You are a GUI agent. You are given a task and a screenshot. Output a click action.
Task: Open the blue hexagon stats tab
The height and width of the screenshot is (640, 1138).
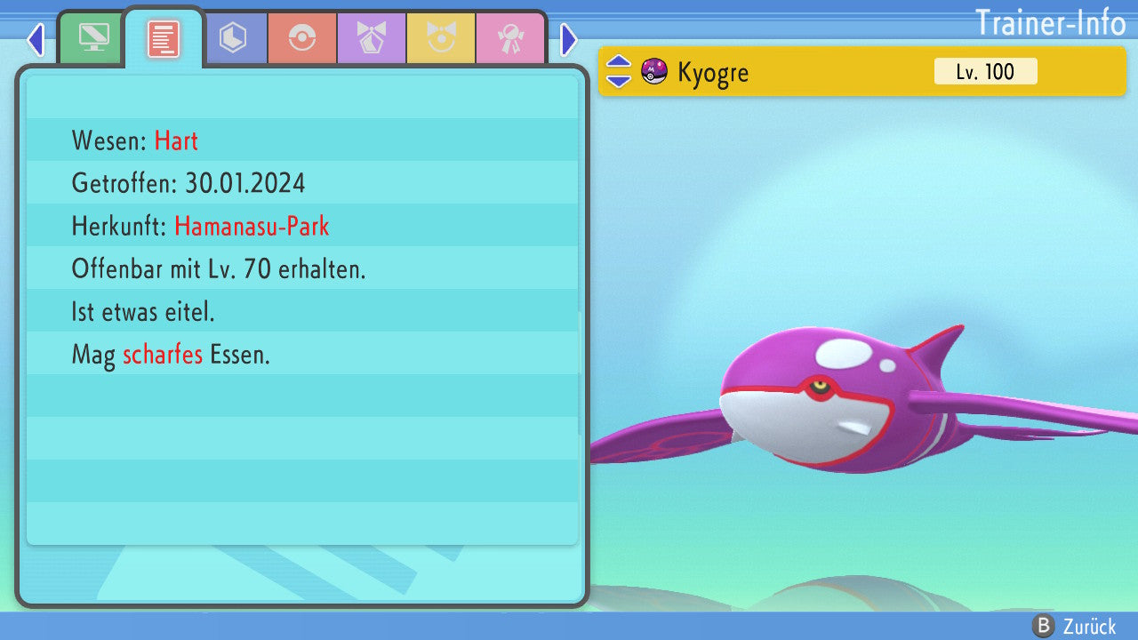(233, 38)
